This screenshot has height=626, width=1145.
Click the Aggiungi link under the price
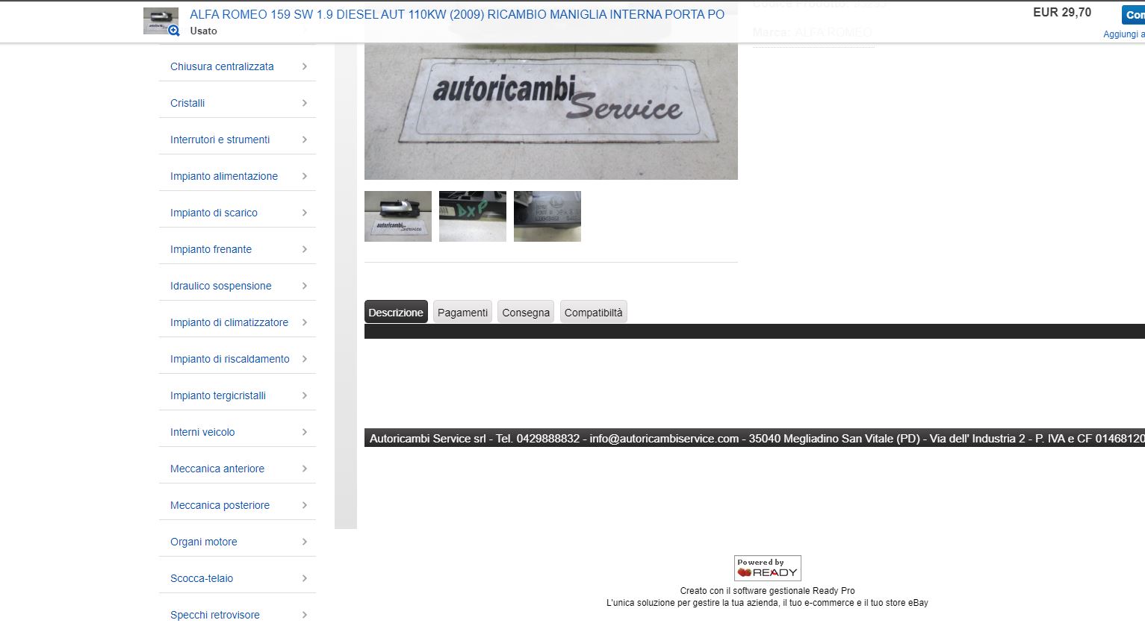tap(1124, 34)
